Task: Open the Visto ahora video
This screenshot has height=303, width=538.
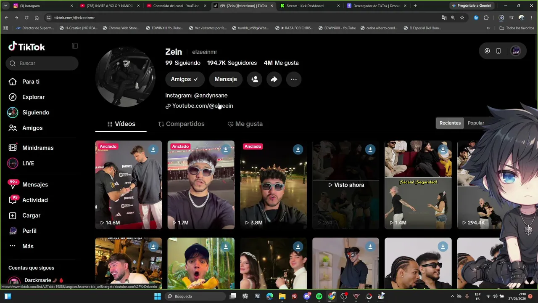Action: tap(345, 185)
